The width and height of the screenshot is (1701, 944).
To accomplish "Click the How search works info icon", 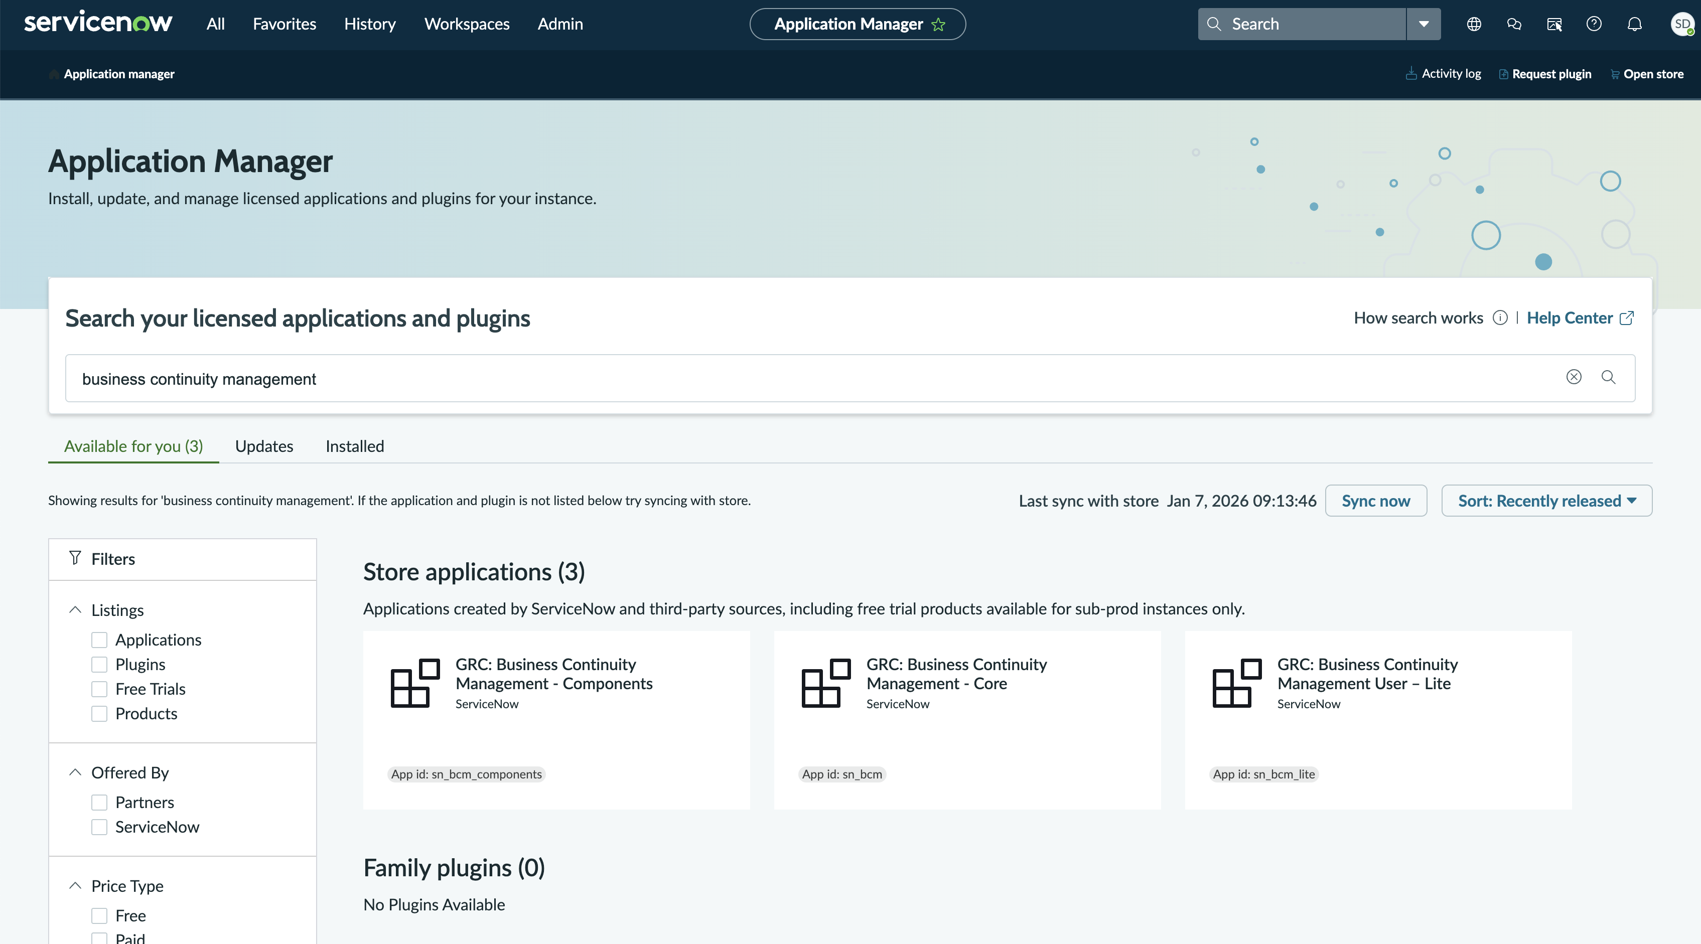I will click(x=1500, y=318).
